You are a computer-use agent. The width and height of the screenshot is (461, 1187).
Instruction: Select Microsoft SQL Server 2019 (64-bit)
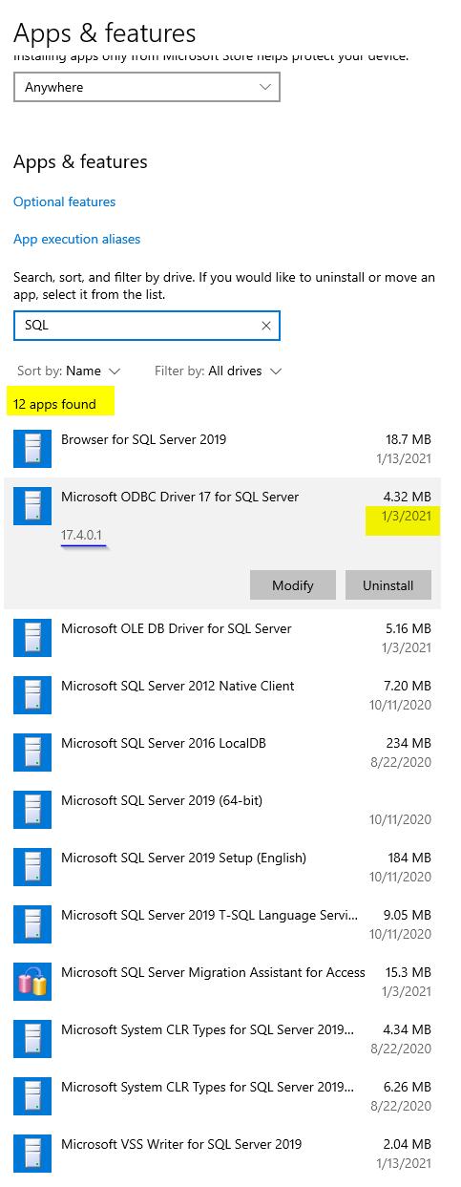222,810
